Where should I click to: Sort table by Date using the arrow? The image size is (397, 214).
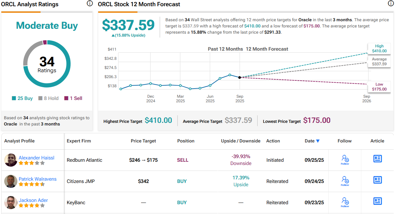tap(317, 141)
